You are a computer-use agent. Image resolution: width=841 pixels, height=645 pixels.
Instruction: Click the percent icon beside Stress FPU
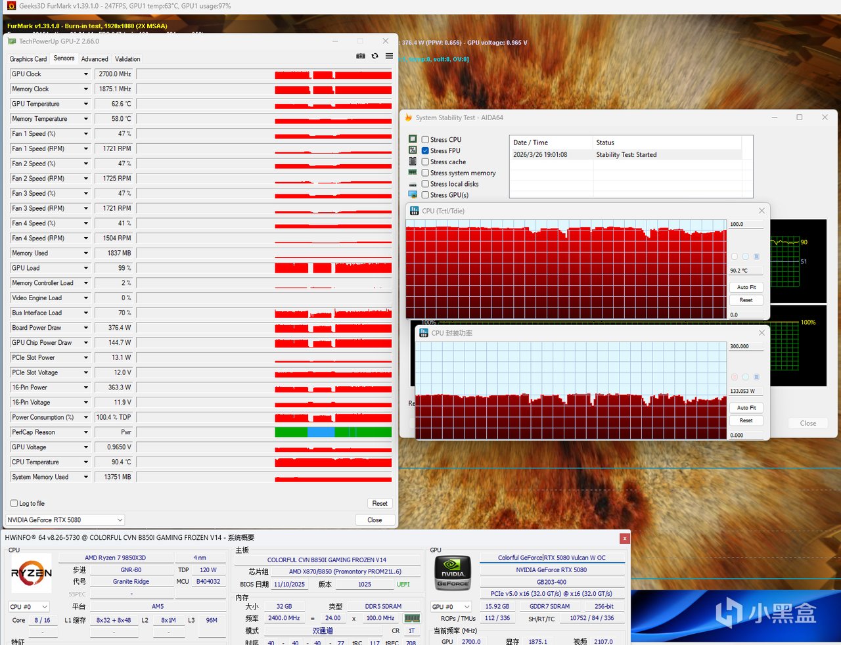[413, 150]
